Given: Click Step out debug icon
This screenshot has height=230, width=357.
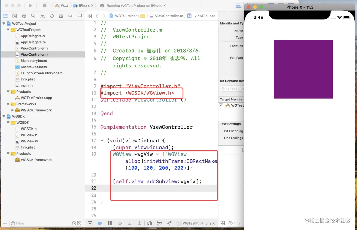Looking at the screenshot, I should click(140, 223).
